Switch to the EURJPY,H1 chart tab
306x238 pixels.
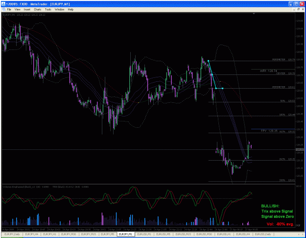[49, 234]
